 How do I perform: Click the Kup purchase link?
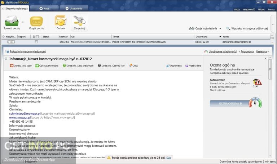pos(168,158)
